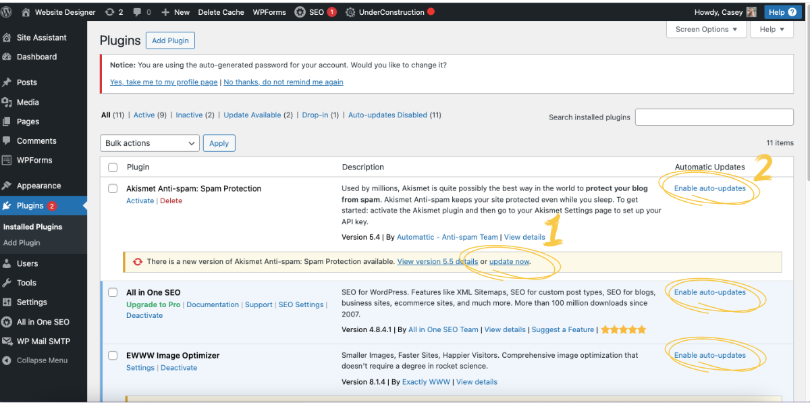Viewport: 810px width, 405px height.
Task: Filter by Active plugins
Action: coord(144,115)
